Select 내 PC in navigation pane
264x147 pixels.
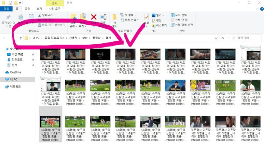(17, 79)
